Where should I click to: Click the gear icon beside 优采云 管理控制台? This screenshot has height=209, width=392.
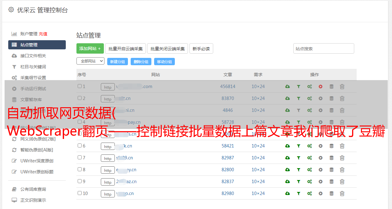[11, 10]
